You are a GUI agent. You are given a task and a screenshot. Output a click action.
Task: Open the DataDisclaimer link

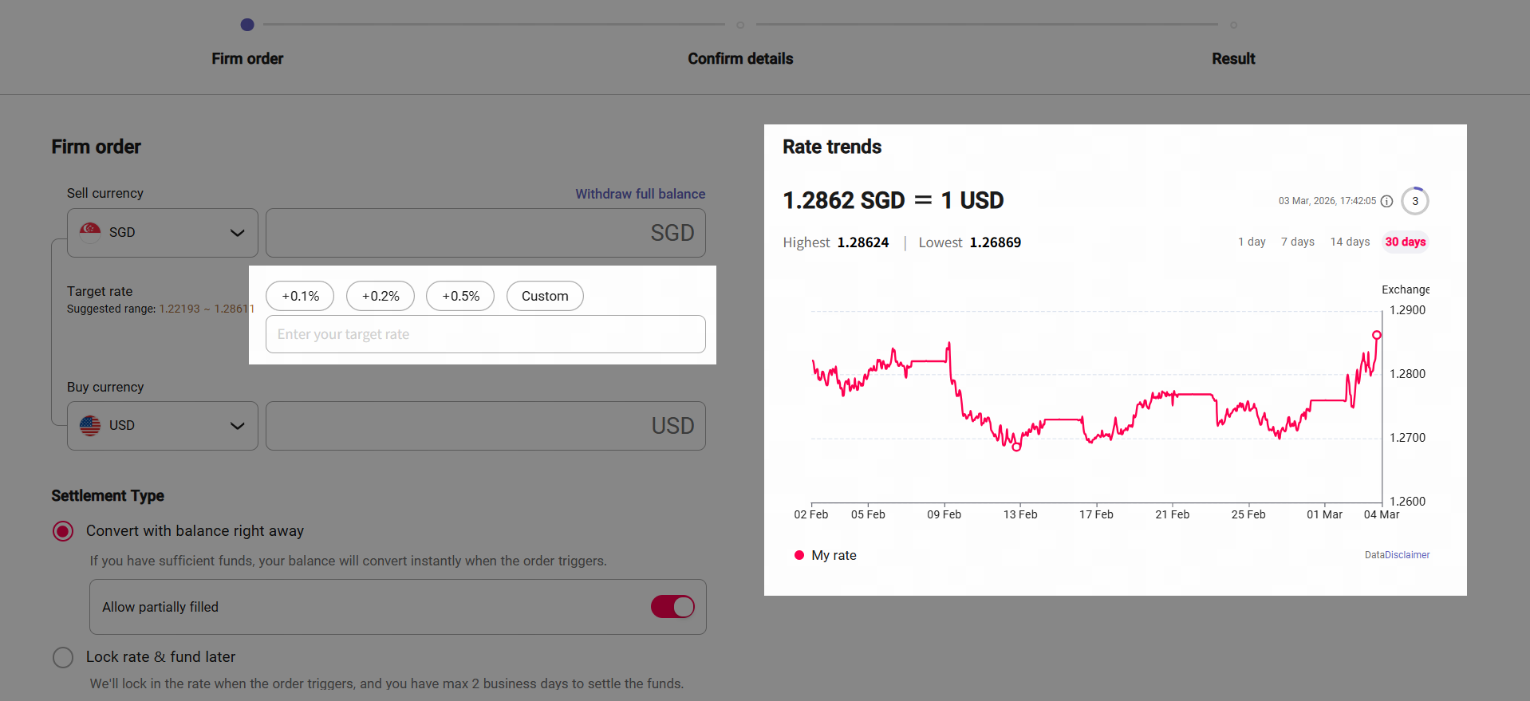(x=1396, y=555)
